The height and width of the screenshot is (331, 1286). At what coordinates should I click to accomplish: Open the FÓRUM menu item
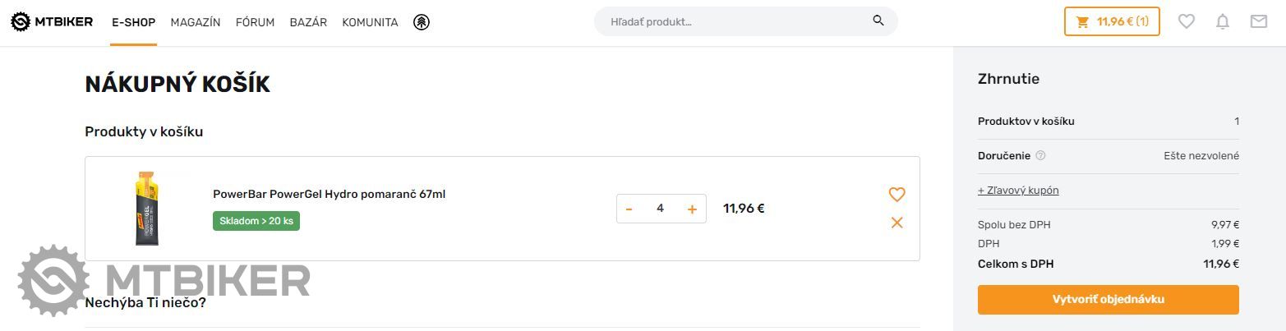pos(255,22)
